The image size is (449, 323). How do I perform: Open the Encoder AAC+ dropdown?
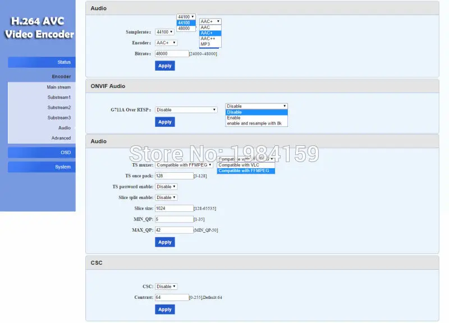tap(166, 43)
